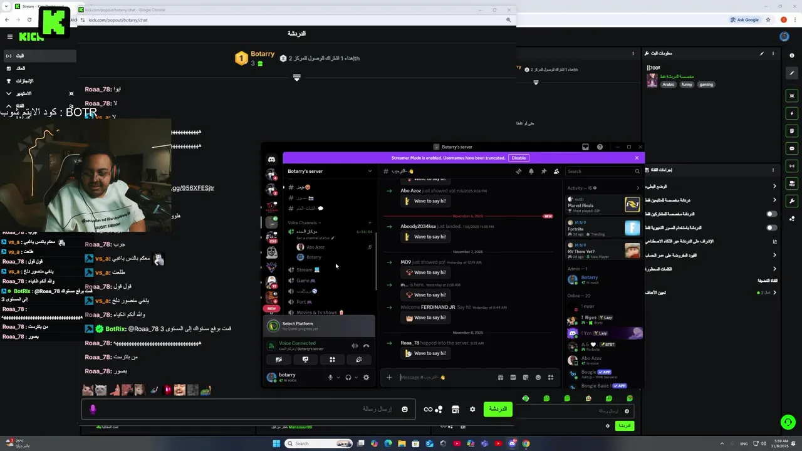
Task: Collapse Voice Channels category in Discord
Action: tap(303, 222)
